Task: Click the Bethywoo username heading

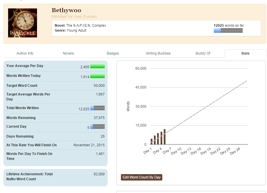Action: point(66,10)
